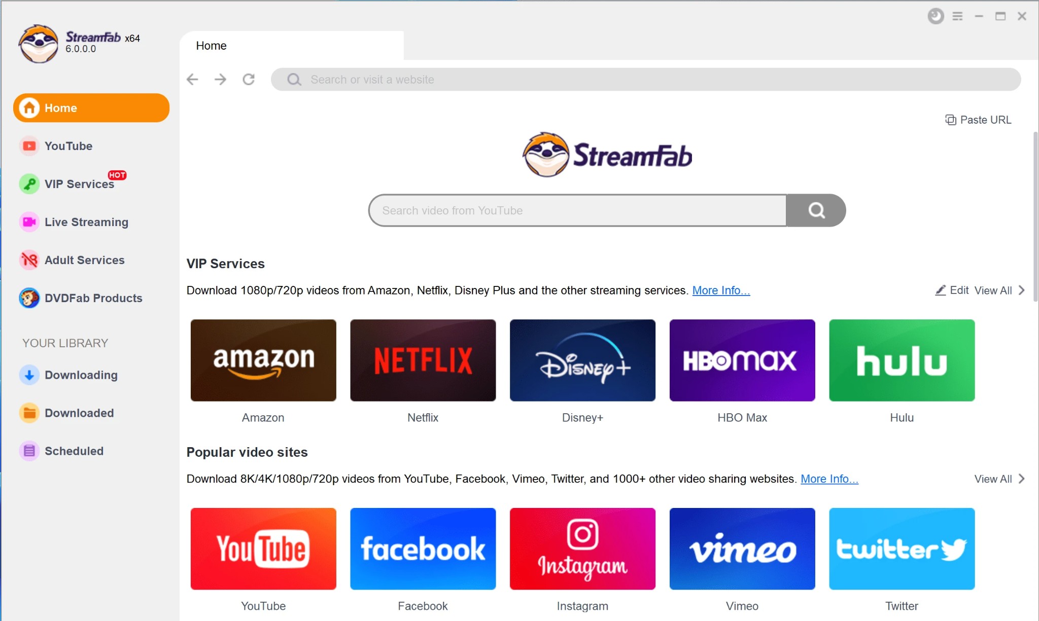The width and height of the screenshot is (1039, 621).
Task: Click the Amazon VIP service icon
Action: click(x=262, y=360)
